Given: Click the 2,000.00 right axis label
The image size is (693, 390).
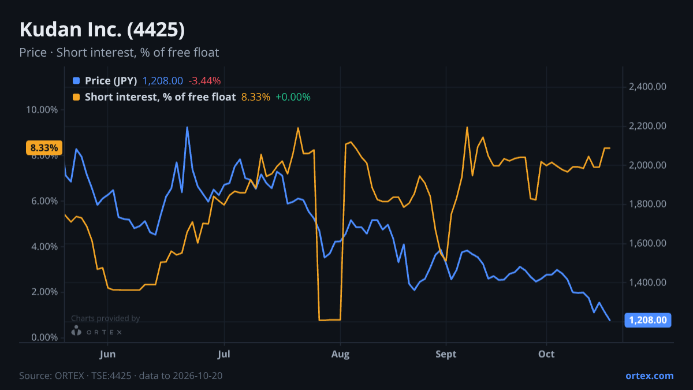Looking at the screenshot, I should point(647,165).
